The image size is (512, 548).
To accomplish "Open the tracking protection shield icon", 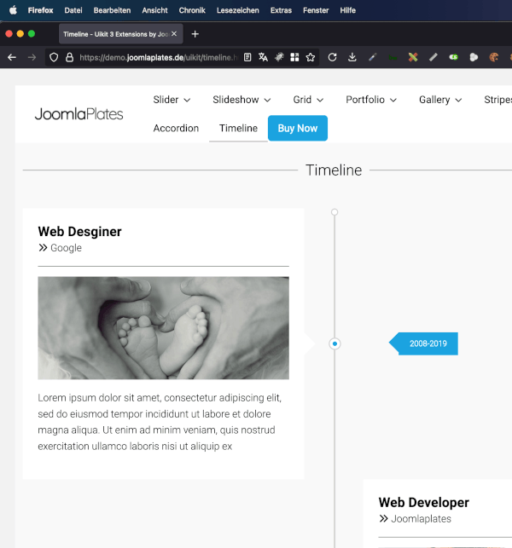I will pyautogui.click(x=54, y=57).
